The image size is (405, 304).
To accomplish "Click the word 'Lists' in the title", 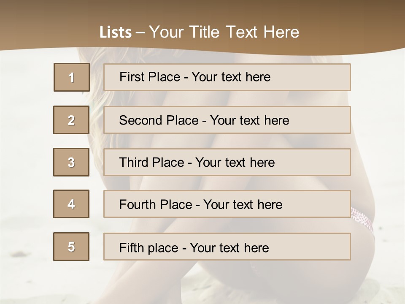I will click(116, 33).
